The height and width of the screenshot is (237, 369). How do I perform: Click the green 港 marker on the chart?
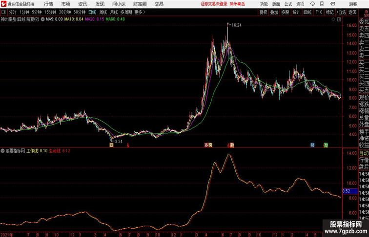pyautogui.click(x=326, y=145)
